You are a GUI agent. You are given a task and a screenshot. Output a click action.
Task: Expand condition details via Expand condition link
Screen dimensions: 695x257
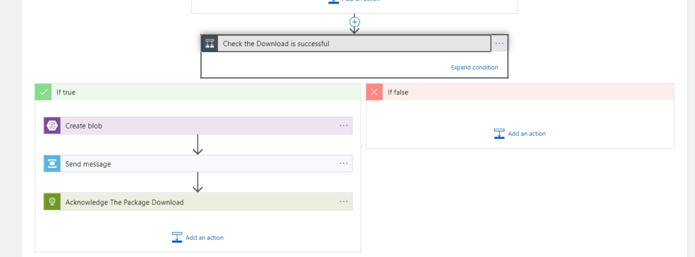[x=474, y=67]
